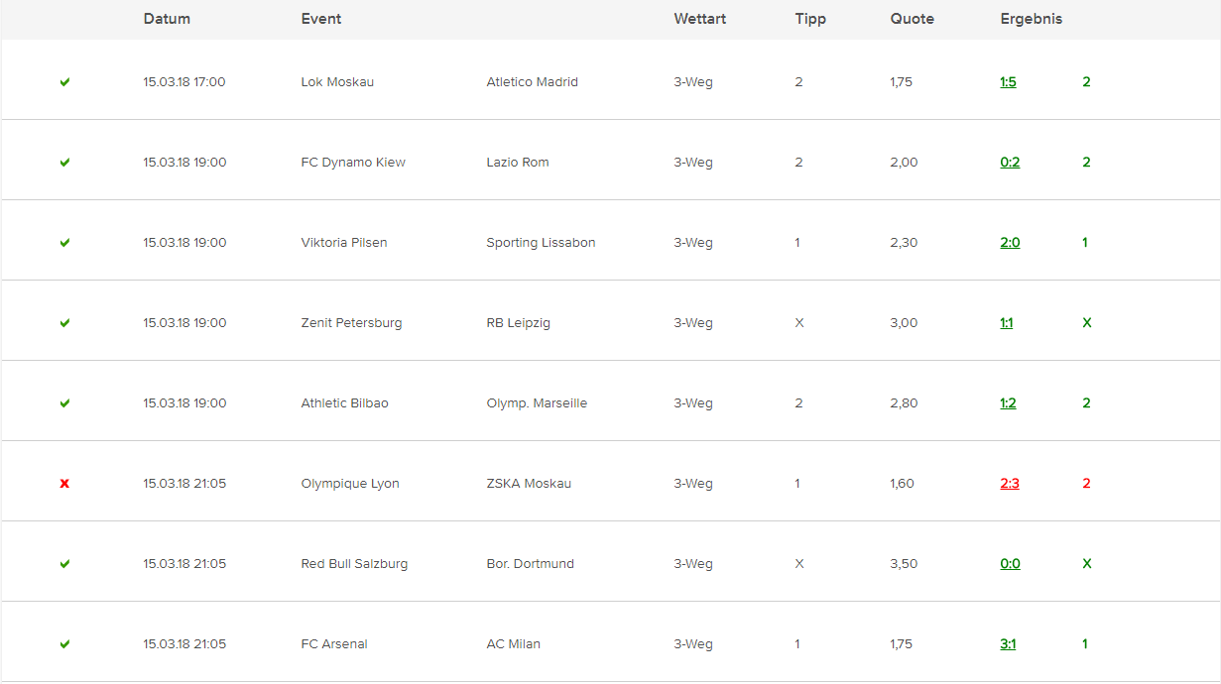Click green checkmark for FC Dynamo Kiew row
Image resolution: width=1221 pixels, height=684 pixels.
pos(64,163)
